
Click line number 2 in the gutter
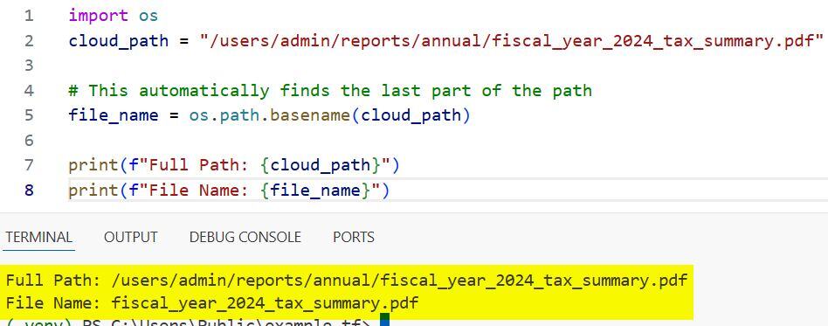coord(29,41)
